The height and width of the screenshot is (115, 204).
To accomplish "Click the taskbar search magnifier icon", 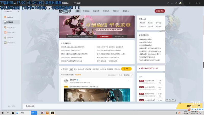I will point(8,113).
